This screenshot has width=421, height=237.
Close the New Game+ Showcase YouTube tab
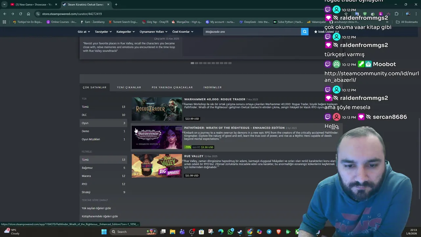[x=56, y=5]
